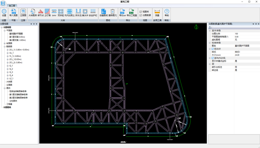Screen dimensions: 260x148
Task: Click the 导出工程量 XLS export icon
Action: 131,12
